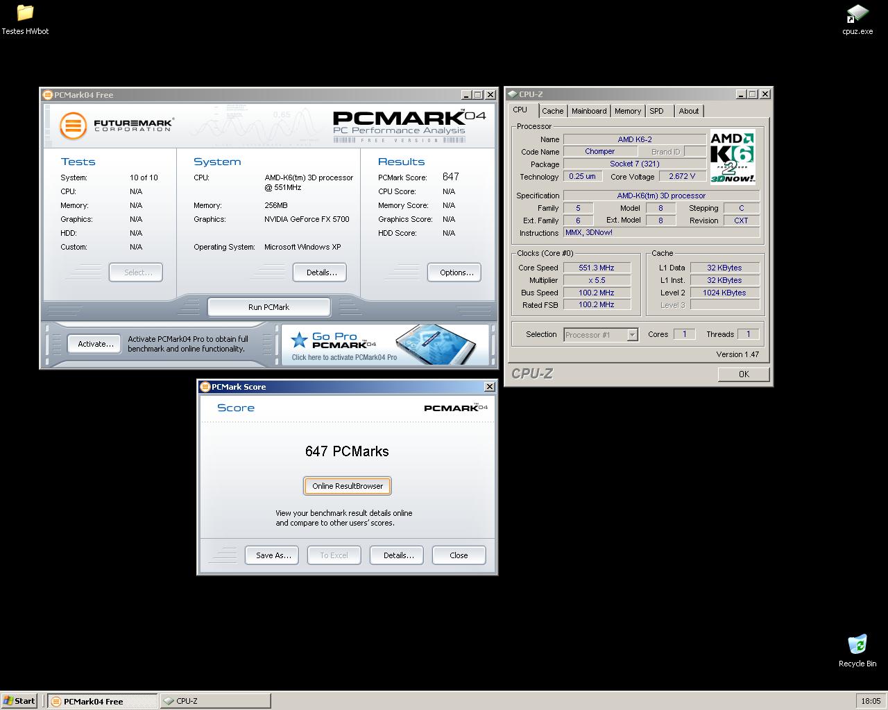Viewport: 888px width, 710px height.
Task: Click the PCMark Score 647 result value
Action: point(451,177)
